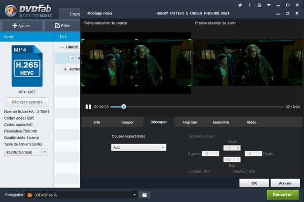Click the Codec vidéo:H265 text
Viewport: 304px width, 202px height.
tap(19, 118)
